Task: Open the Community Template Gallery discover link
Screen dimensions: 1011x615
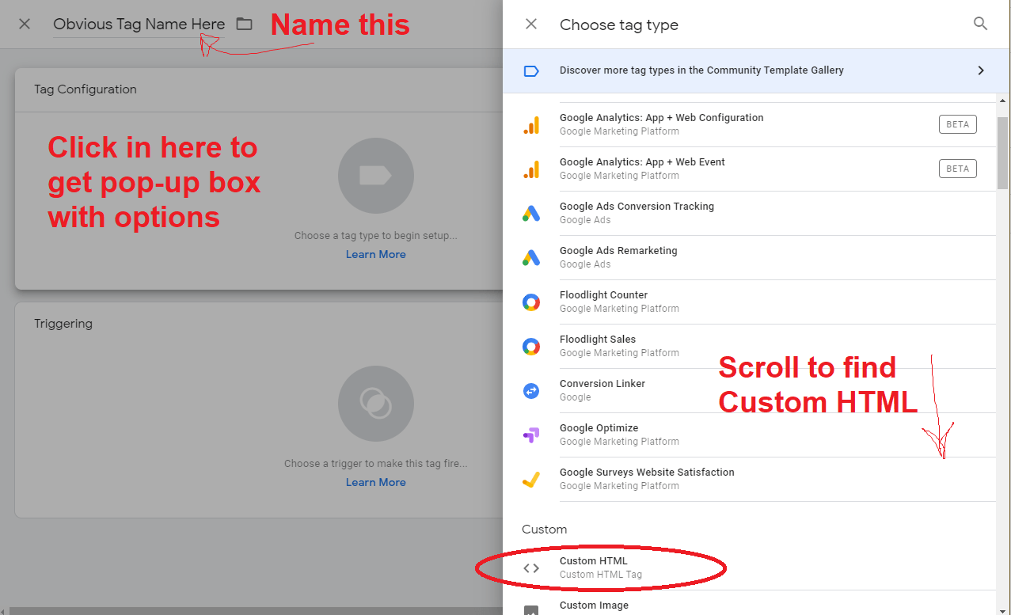Action: point(701,70)
